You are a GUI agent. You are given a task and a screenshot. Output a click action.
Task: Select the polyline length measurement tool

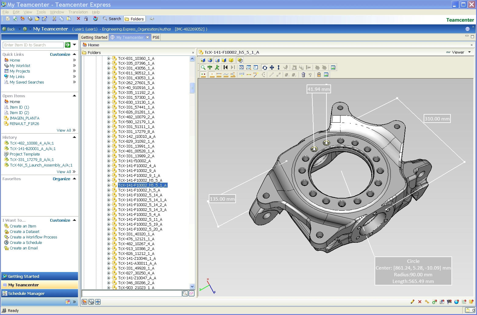pos(226,75)
